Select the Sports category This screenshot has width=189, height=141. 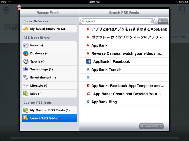tap(49, 61)
